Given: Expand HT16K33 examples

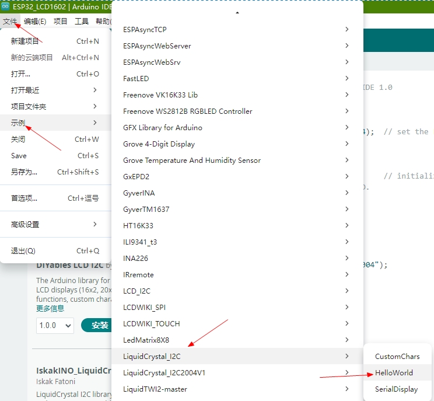Looking at the screenshot, I should (x=237, y=226).
